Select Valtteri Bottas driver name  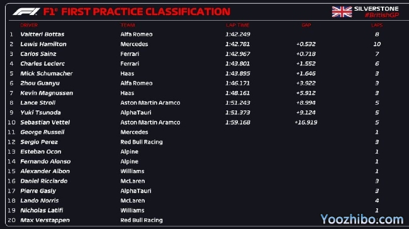(x=42, y=35)
